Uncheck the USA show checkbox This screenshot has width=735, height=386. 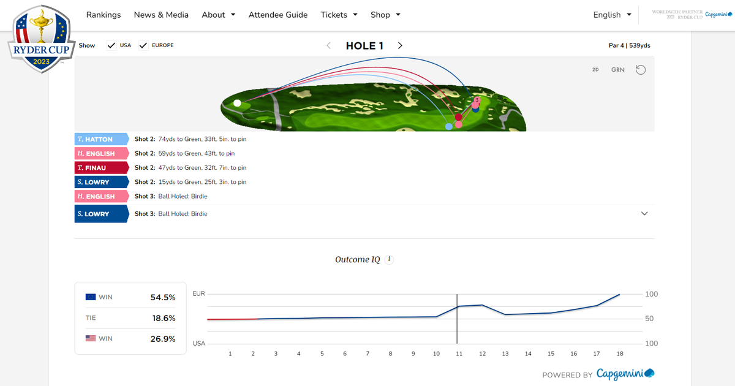pyautogui.click(x=111, y=45)
